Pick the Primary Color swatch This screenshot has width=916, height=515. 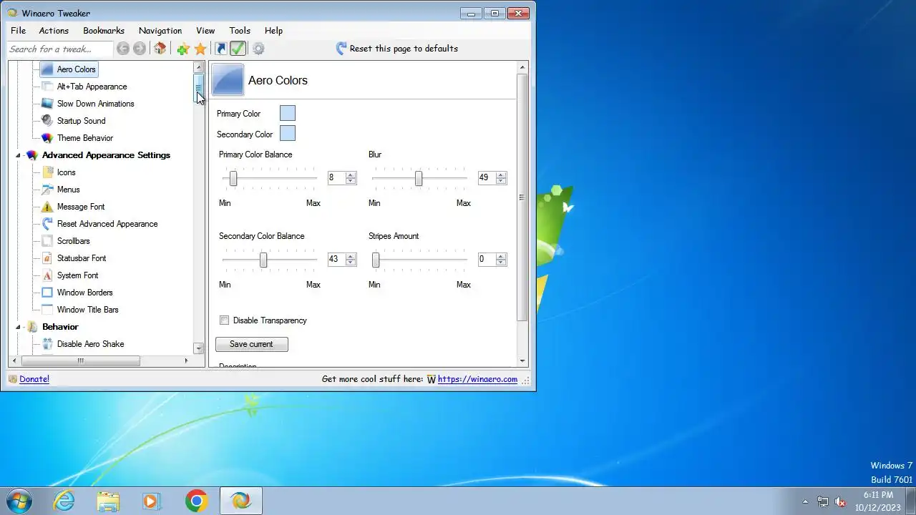tap(287, 113)
